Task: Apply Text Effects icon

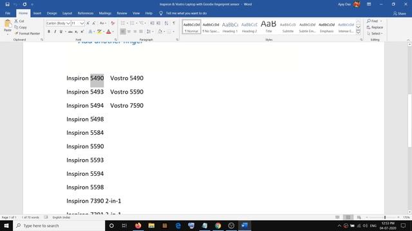Action: (90, 31)
